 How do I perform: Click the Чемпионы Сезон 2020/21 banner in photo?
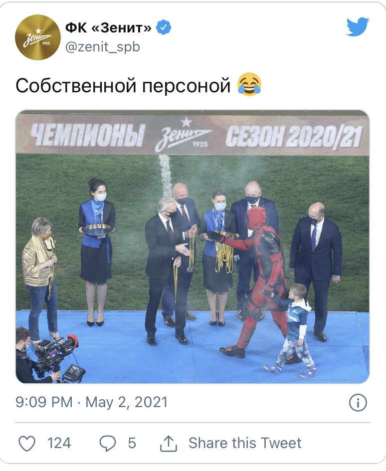pyautogui.click(x=193, y=134)
